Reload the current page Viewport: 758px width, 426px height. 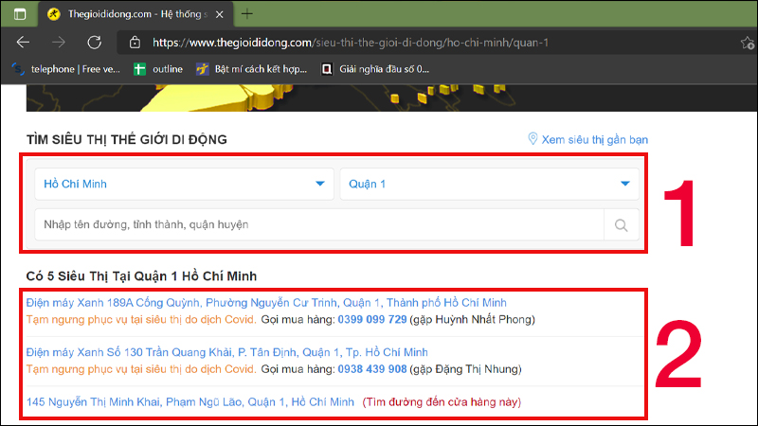(94, 43)
